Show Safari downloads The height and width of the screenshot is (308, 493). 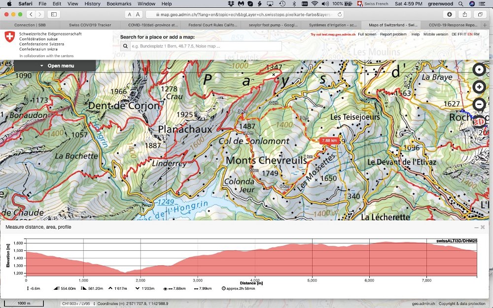(449, 15)
